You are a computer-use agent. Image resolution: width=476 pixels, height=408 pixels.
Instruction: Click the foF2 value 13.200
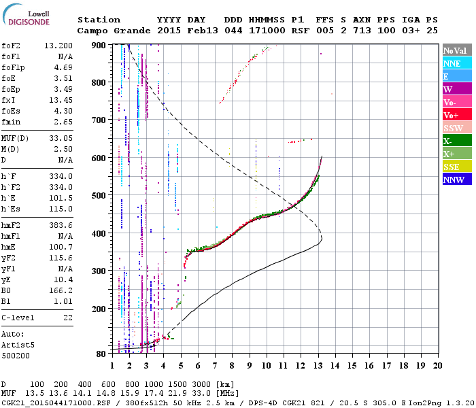[58, 46]
